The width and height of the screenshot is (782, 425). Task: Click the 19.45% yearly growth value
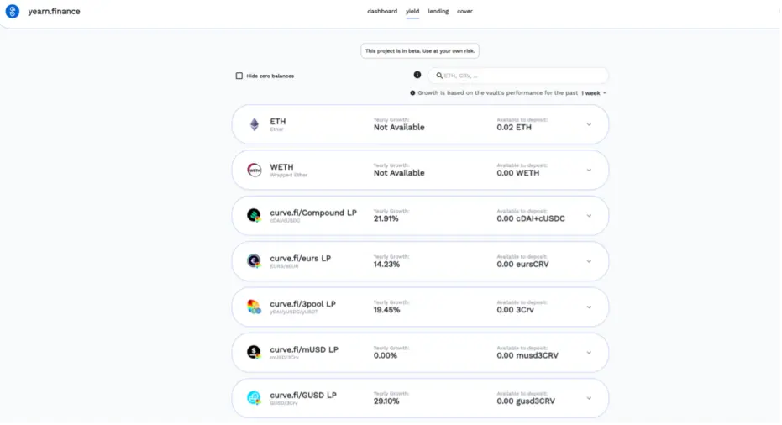tap(386, 310)
